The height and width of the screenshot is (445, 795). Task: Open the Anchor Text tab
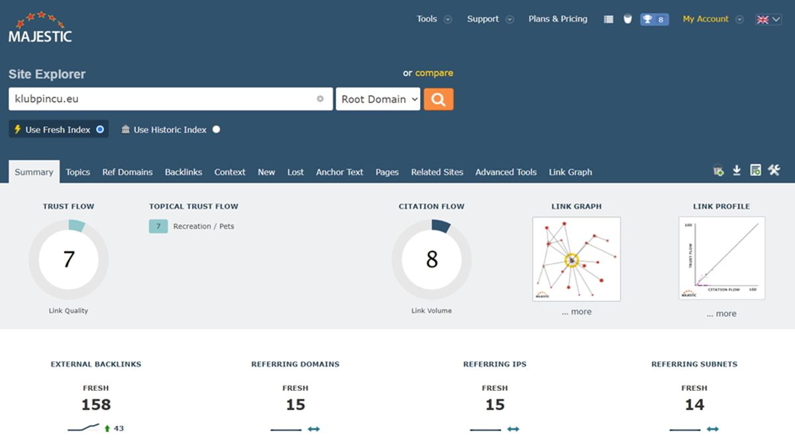click(339, 172)
